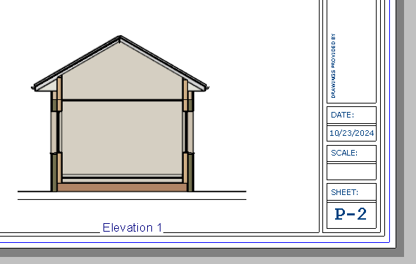This screenshot has height=264, width=416.
Task: Select the brown foundation slab
Action: tap(122, 187)
